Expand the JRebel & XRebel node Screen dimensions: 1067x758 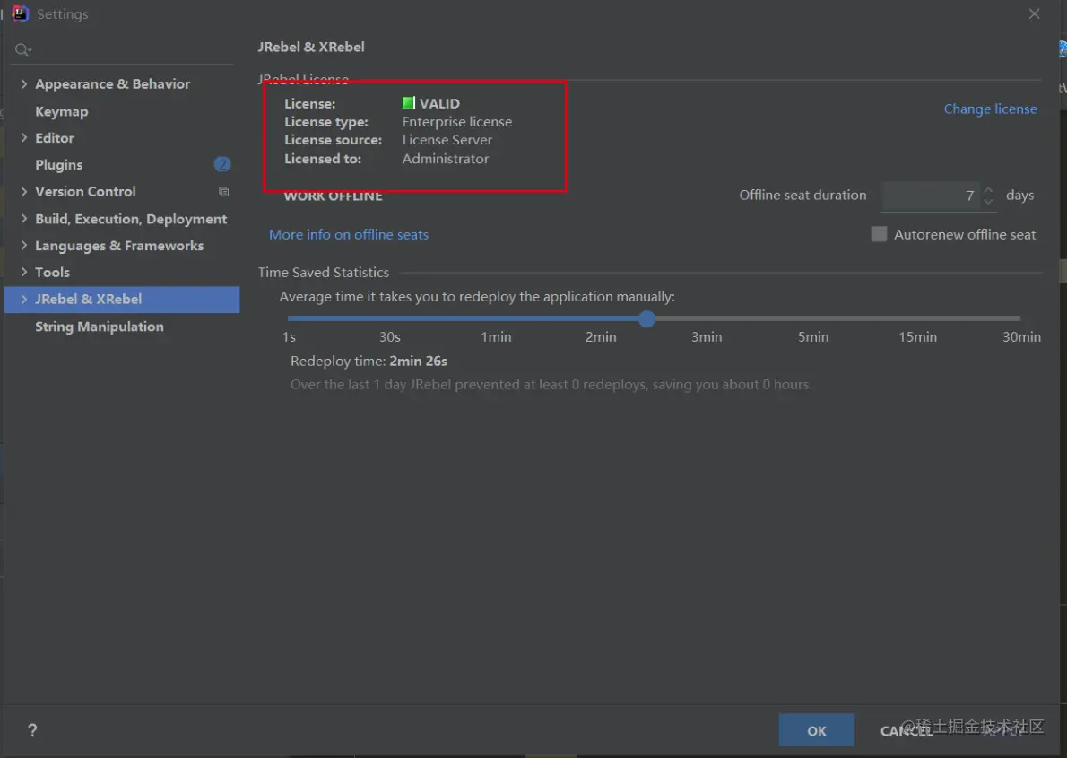24,299
